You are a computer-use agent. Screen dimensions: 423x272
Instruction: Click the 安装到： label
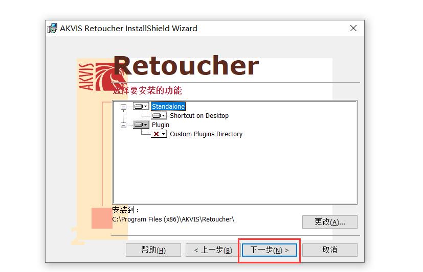[126, 210]
